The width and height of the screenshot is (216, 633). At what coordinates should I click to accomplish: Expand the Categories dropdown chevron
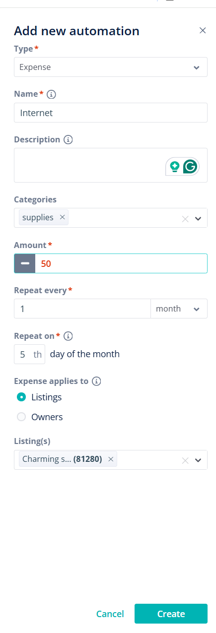(x=198, y=219)
